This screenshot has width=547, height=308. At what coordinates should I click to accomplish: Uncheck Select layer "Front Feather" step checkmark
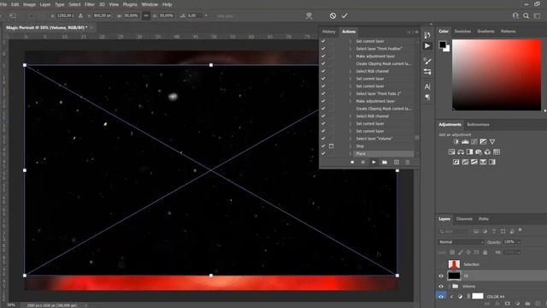[x=323, y=49]
